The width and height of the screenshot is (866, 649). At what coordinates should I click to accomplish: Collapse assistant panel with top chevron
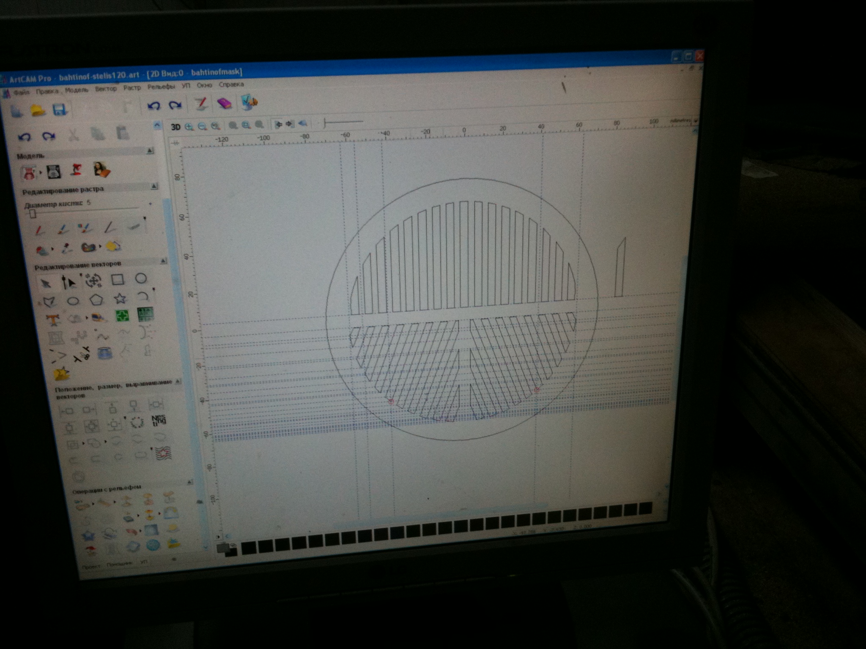[157, 125]
